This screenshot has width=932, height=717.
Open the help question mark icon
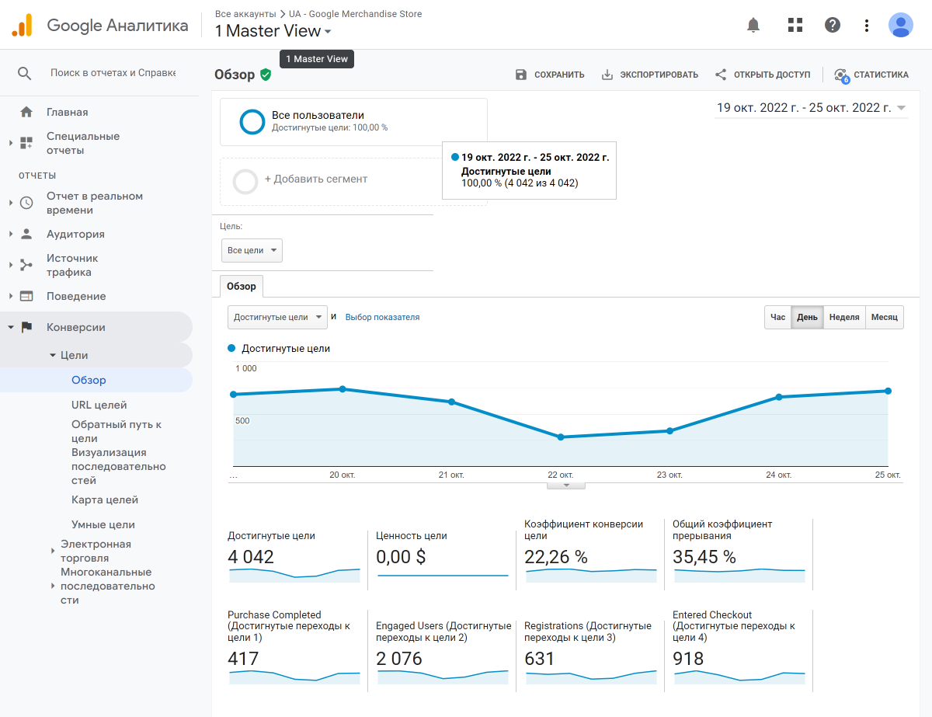(x=833, y=25)
